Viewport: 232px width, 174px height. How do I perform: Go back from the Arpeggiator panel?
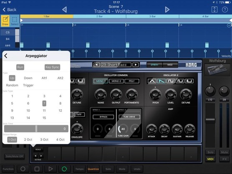[x=6, y=56]
